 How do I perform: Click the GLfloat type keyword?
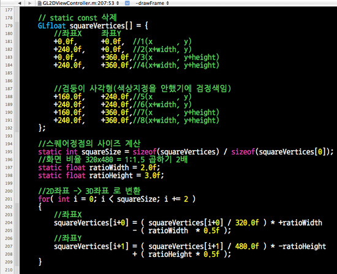[51, 26]
